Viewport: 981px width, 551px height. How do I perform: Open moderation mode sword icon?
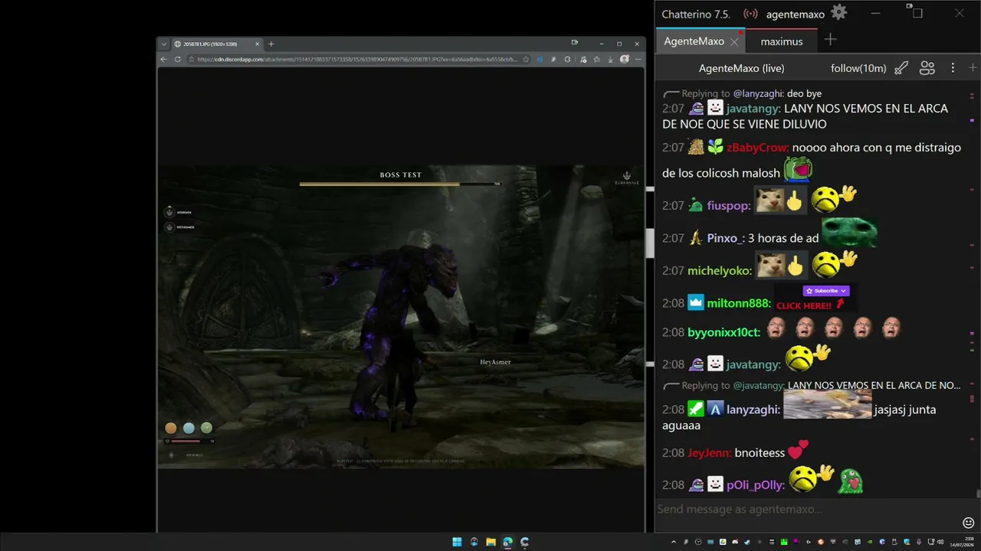click(x=901, y=68)
